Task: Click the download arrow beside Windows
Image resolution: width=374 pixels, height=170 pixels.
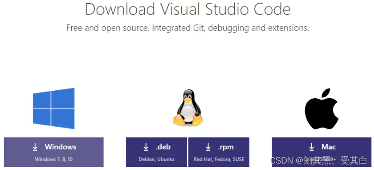Action: (35, 147)
